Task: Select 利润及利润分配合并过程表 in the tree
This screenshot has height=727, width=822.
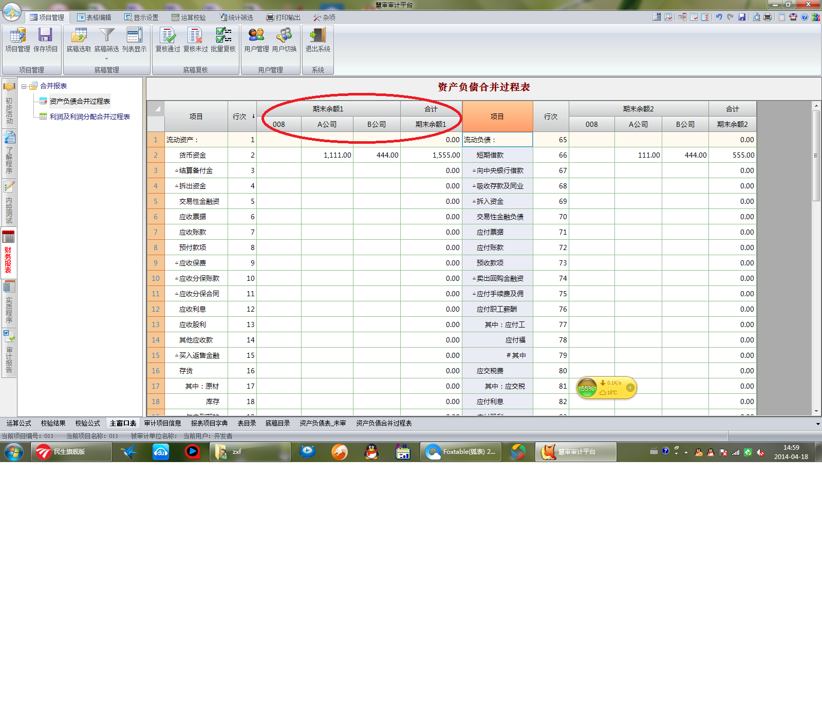Action: point(89,117)
